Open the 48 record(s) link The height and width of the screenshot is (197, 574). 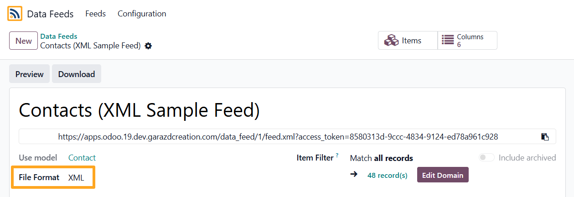388,176
